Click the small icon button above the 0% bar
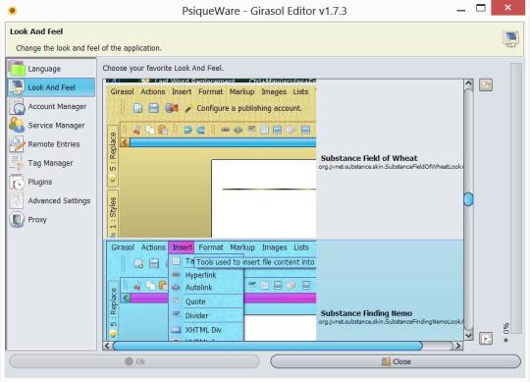Viewport: 530px width, 382px height. (x=486, y=84)
